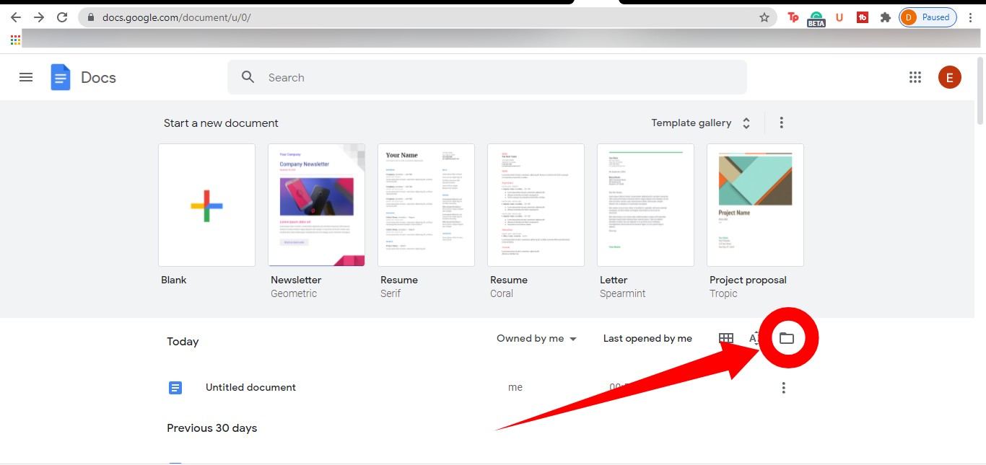Bookmark the page with the star

[x=764, y=17]
